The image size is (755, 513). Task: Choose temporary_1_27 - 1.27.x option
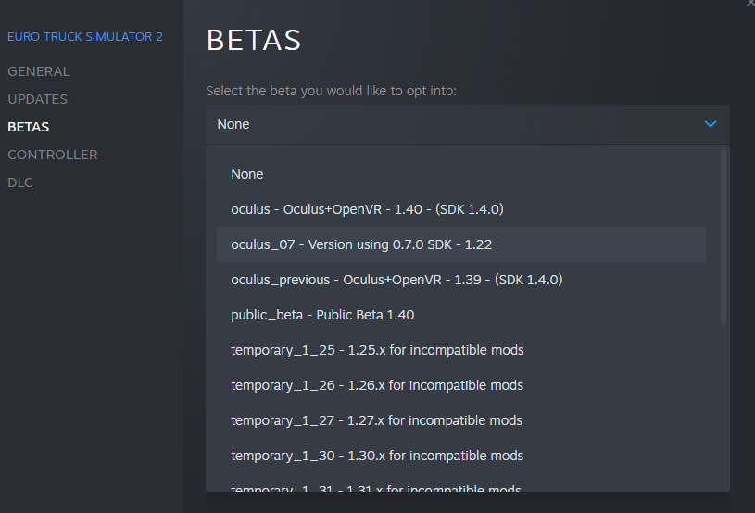click(x=461, y=420)
